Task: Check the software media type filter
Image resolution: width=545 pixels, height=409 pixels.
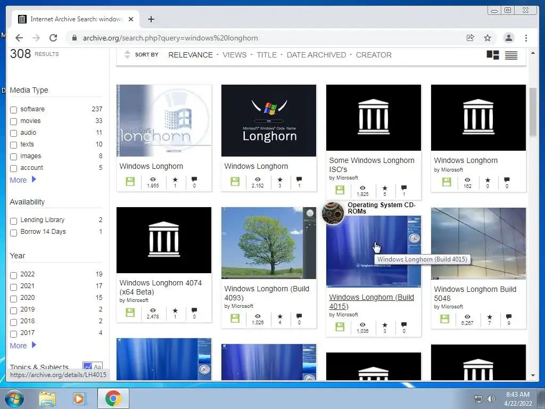Action: [13, 110]
